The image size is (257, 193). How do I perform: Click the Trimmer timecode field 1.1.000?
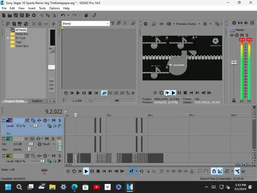(75, 101)
